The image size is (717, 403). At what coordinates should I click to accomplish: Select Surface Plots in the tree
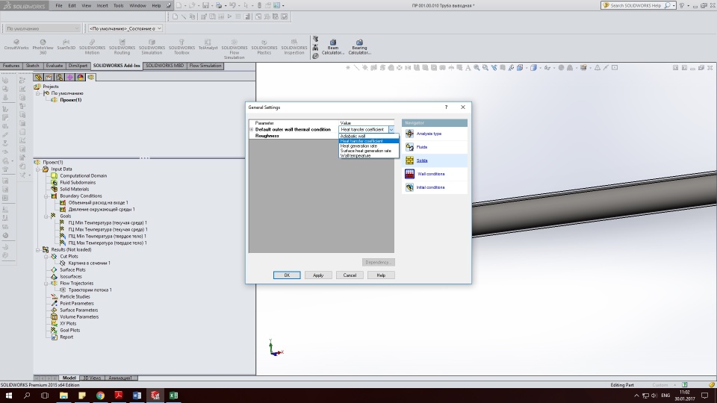point(72,270)
